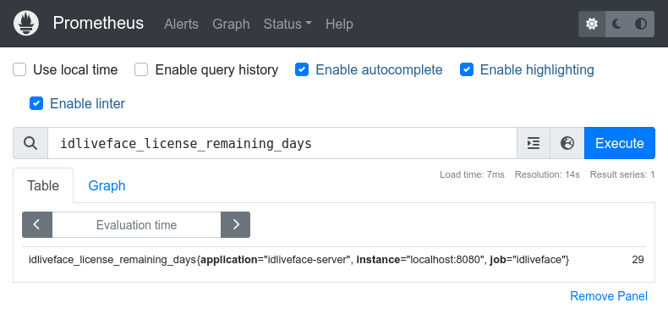Select the browser-preferred theme contrast icon

point(641,24)
